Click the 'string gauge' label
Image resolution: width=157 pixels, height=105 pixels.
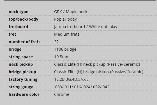pyautogui.click(x=21, y=87)
